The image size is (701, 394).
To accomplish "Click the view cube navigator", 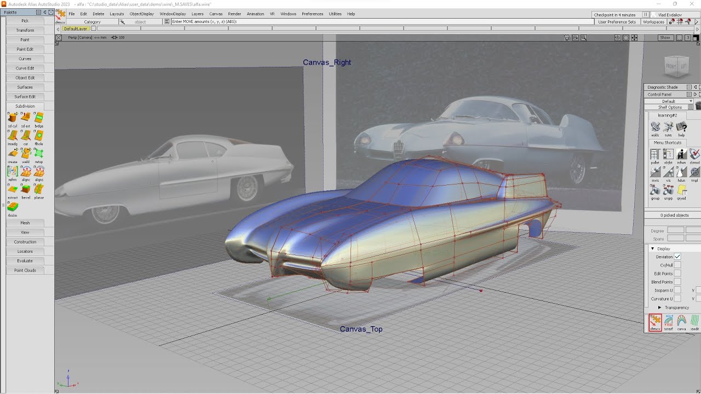I will point(677,66).
